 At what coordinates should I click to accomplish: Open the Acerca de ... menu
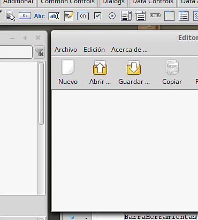pos(130,50)
